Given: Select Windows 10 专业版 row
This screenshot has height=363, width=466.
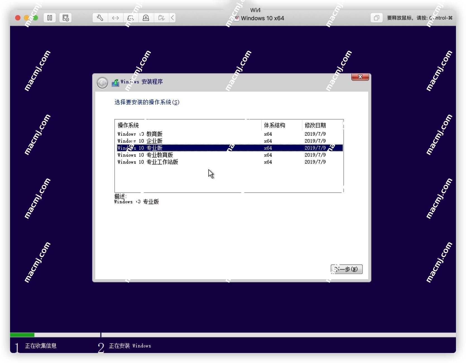Looking at the screenshot, I should pos(230,148).
